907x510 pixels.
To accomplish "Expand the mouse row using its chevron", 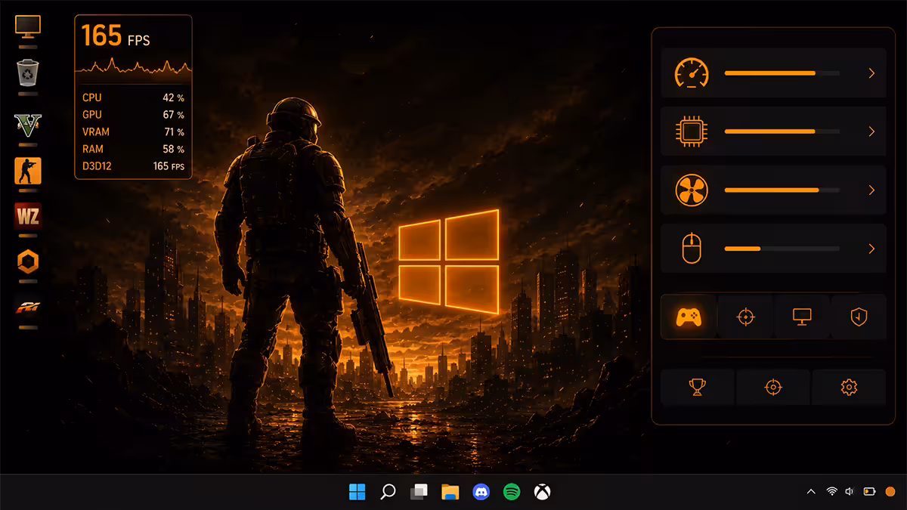I will click(871, 249).
